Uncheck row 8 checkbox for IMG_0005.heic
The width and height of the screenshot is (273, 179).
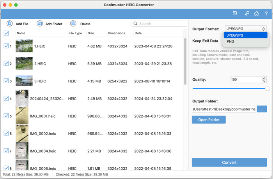[6, 168]
